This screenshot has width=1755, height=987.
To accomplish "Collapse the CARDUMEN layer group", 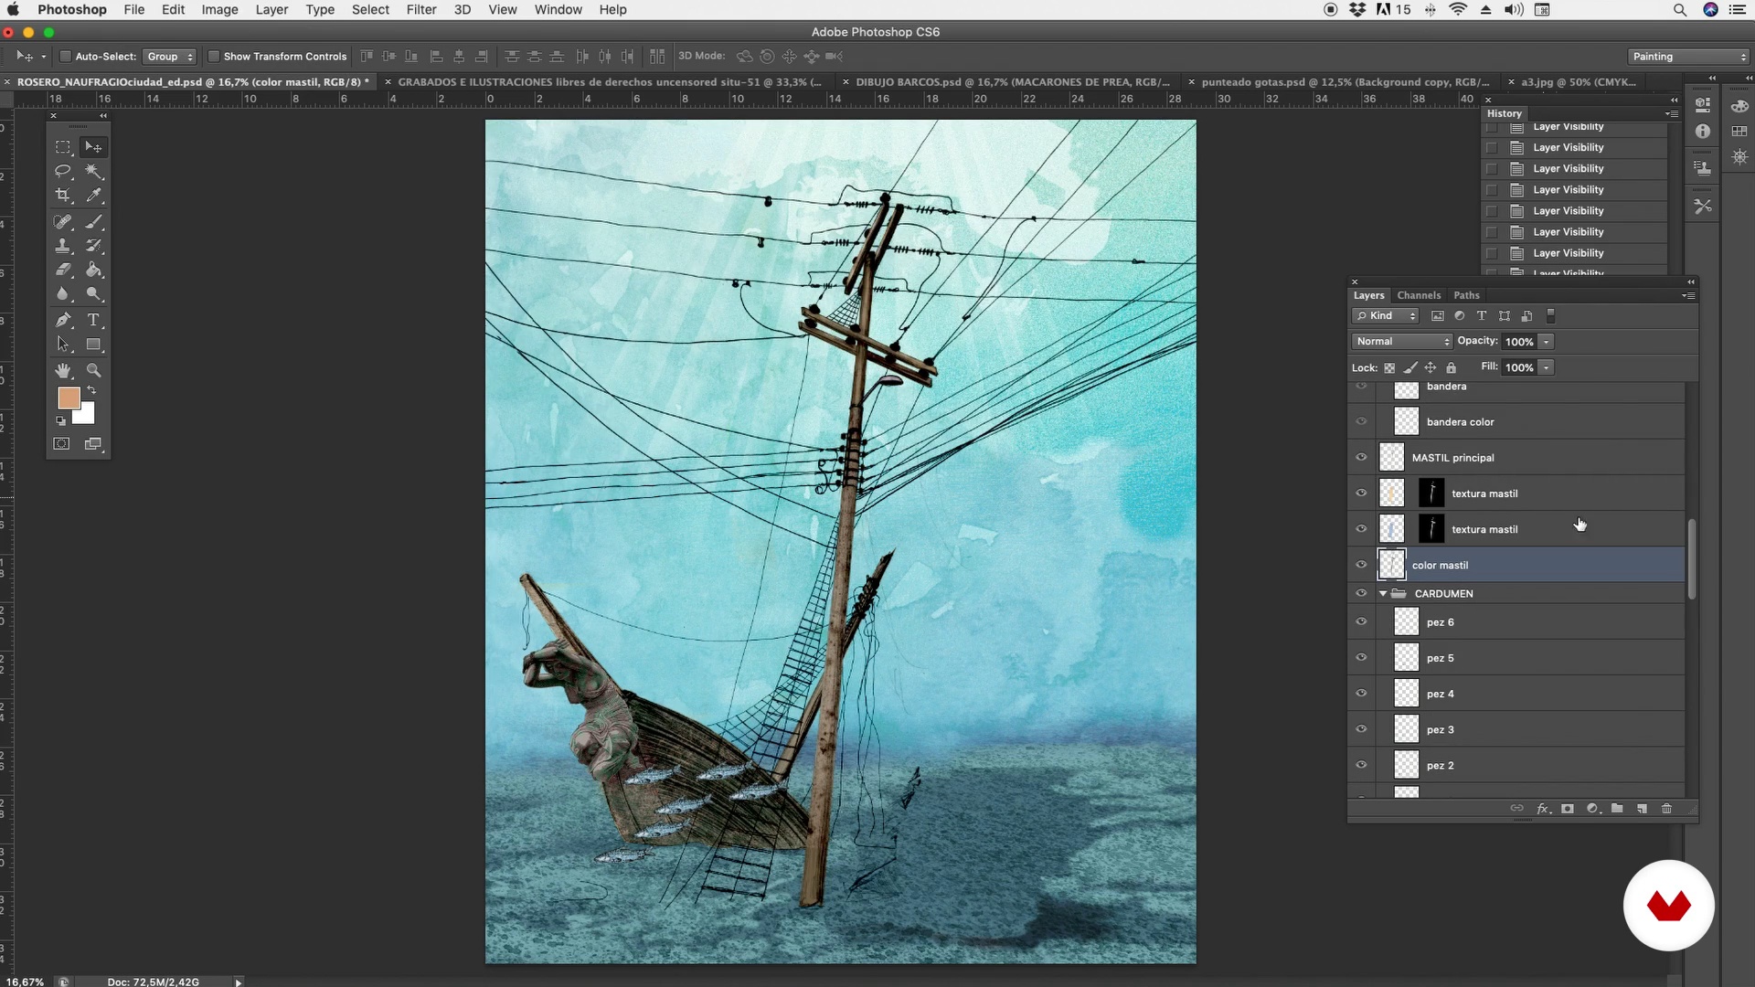I will coord(1383,594).
